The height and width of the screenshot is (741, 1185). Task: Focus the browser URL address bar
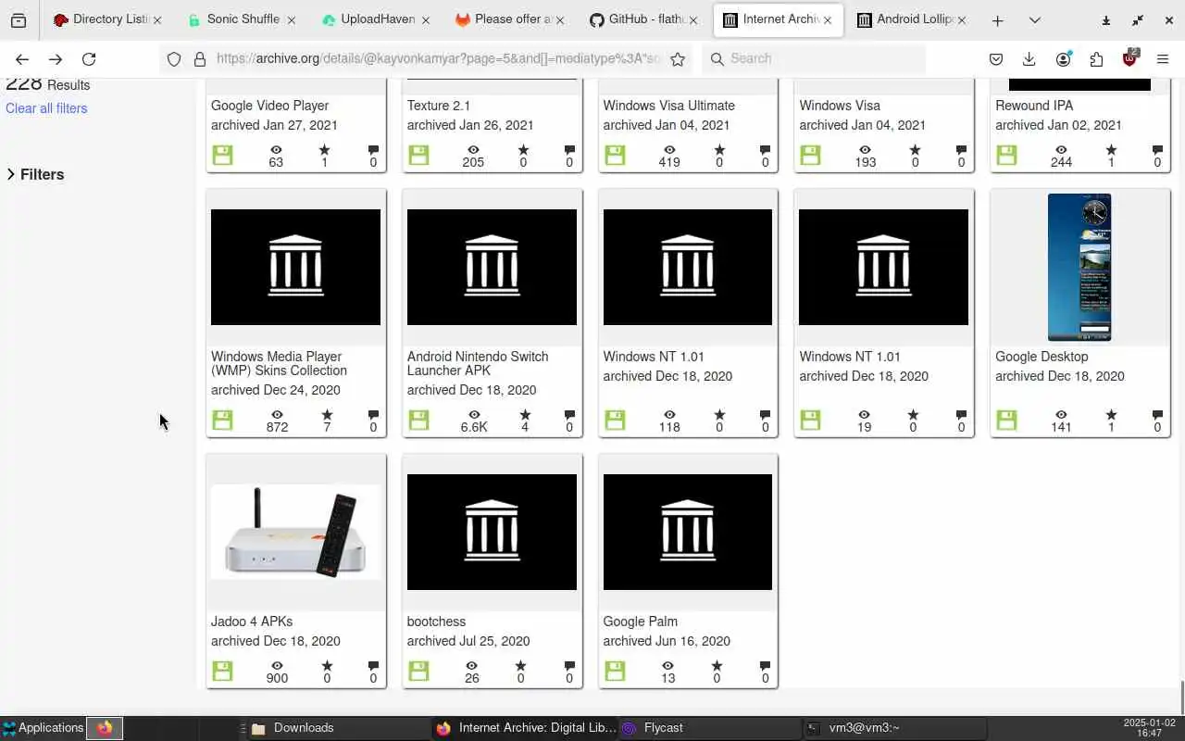(x=438, y=59)
